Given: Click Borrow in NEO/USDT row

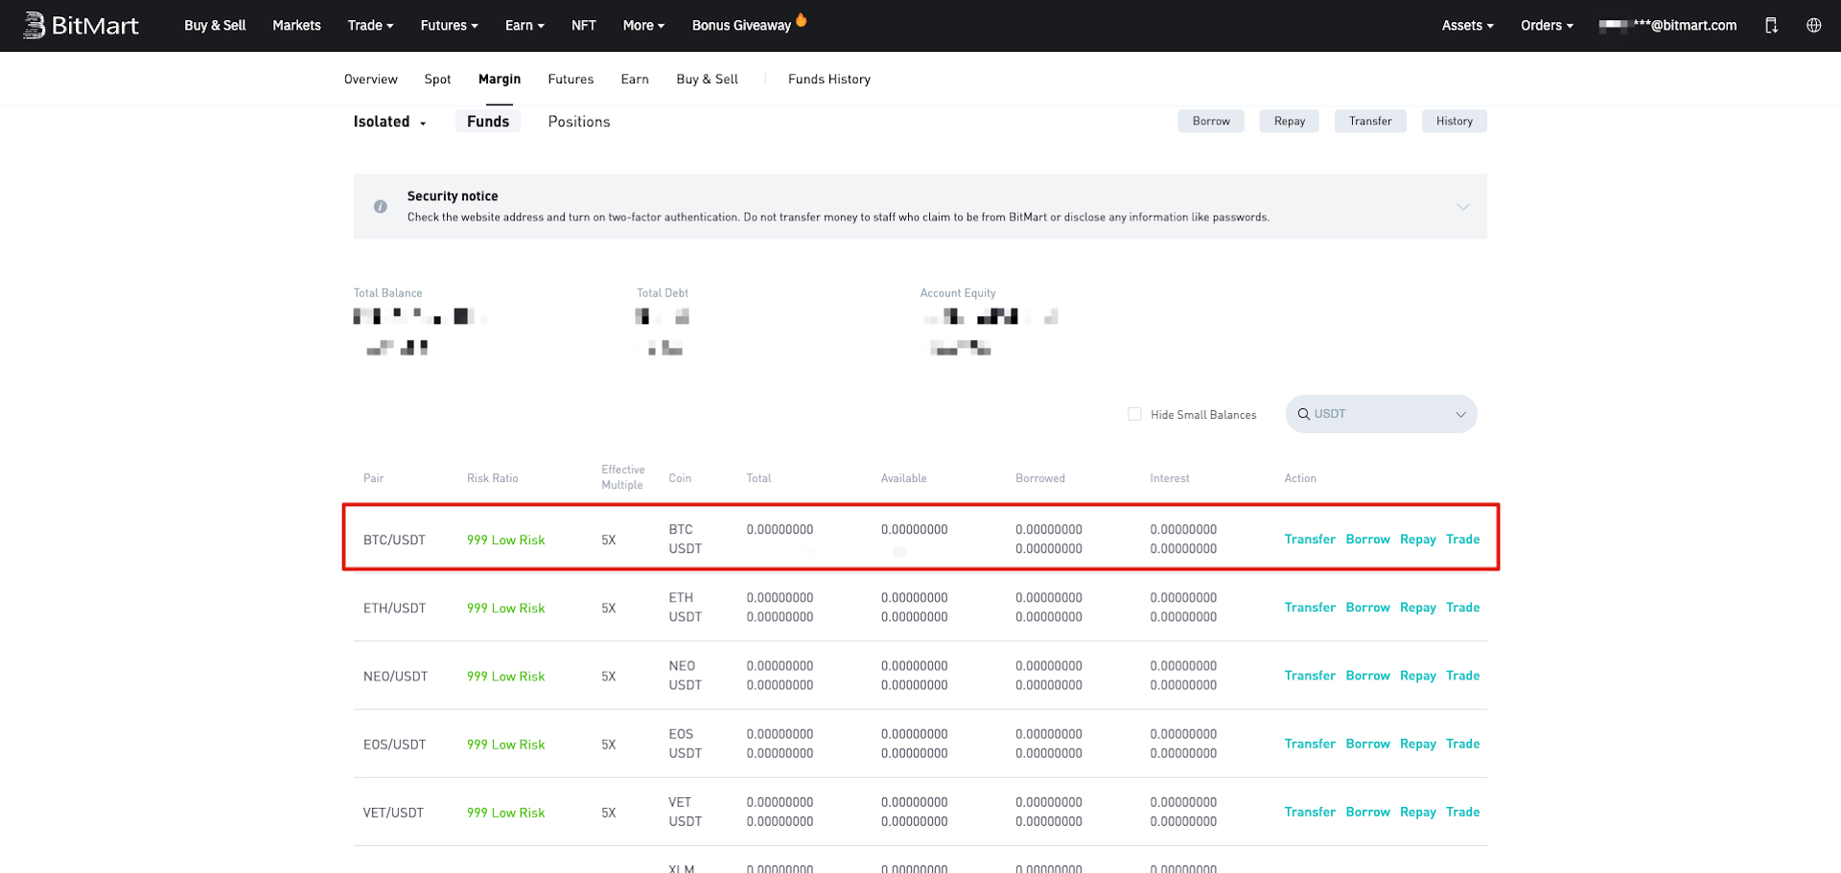Looking at the screenshot, I should point(1367,676).
